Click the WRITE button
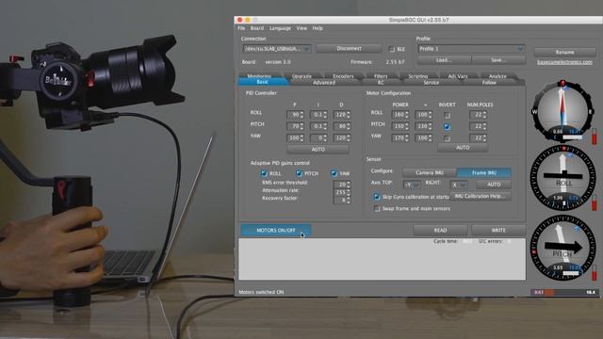Screen dimensions: 603x339 pos(498,230)
